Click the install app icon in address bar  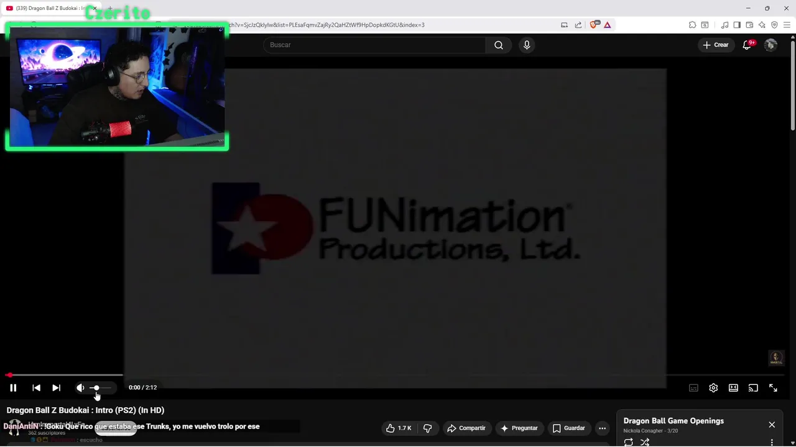pyautogui.click(x=564, y=25)
